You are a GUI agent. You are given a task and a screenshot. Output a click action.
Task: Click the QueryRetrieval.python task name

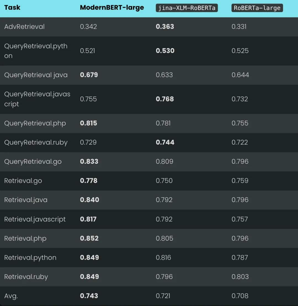tap(36, 51)
